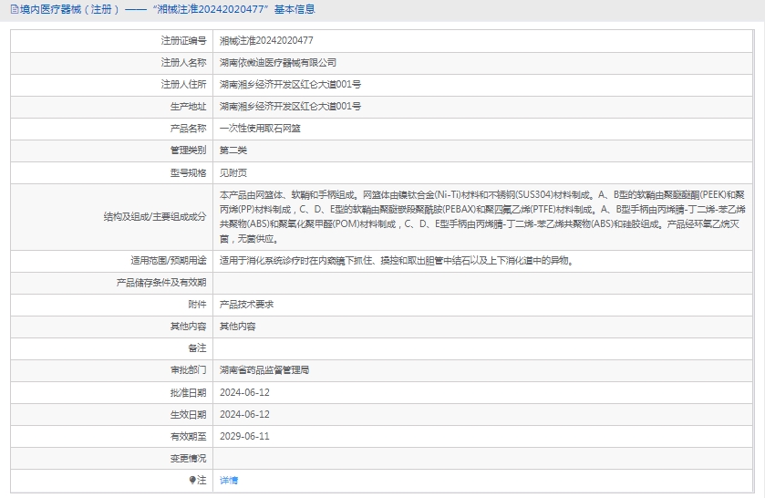This screenshot has width=765, height=498.
Task: Click the empty 变更情况 value cell
Action: [x=483, y=458]
